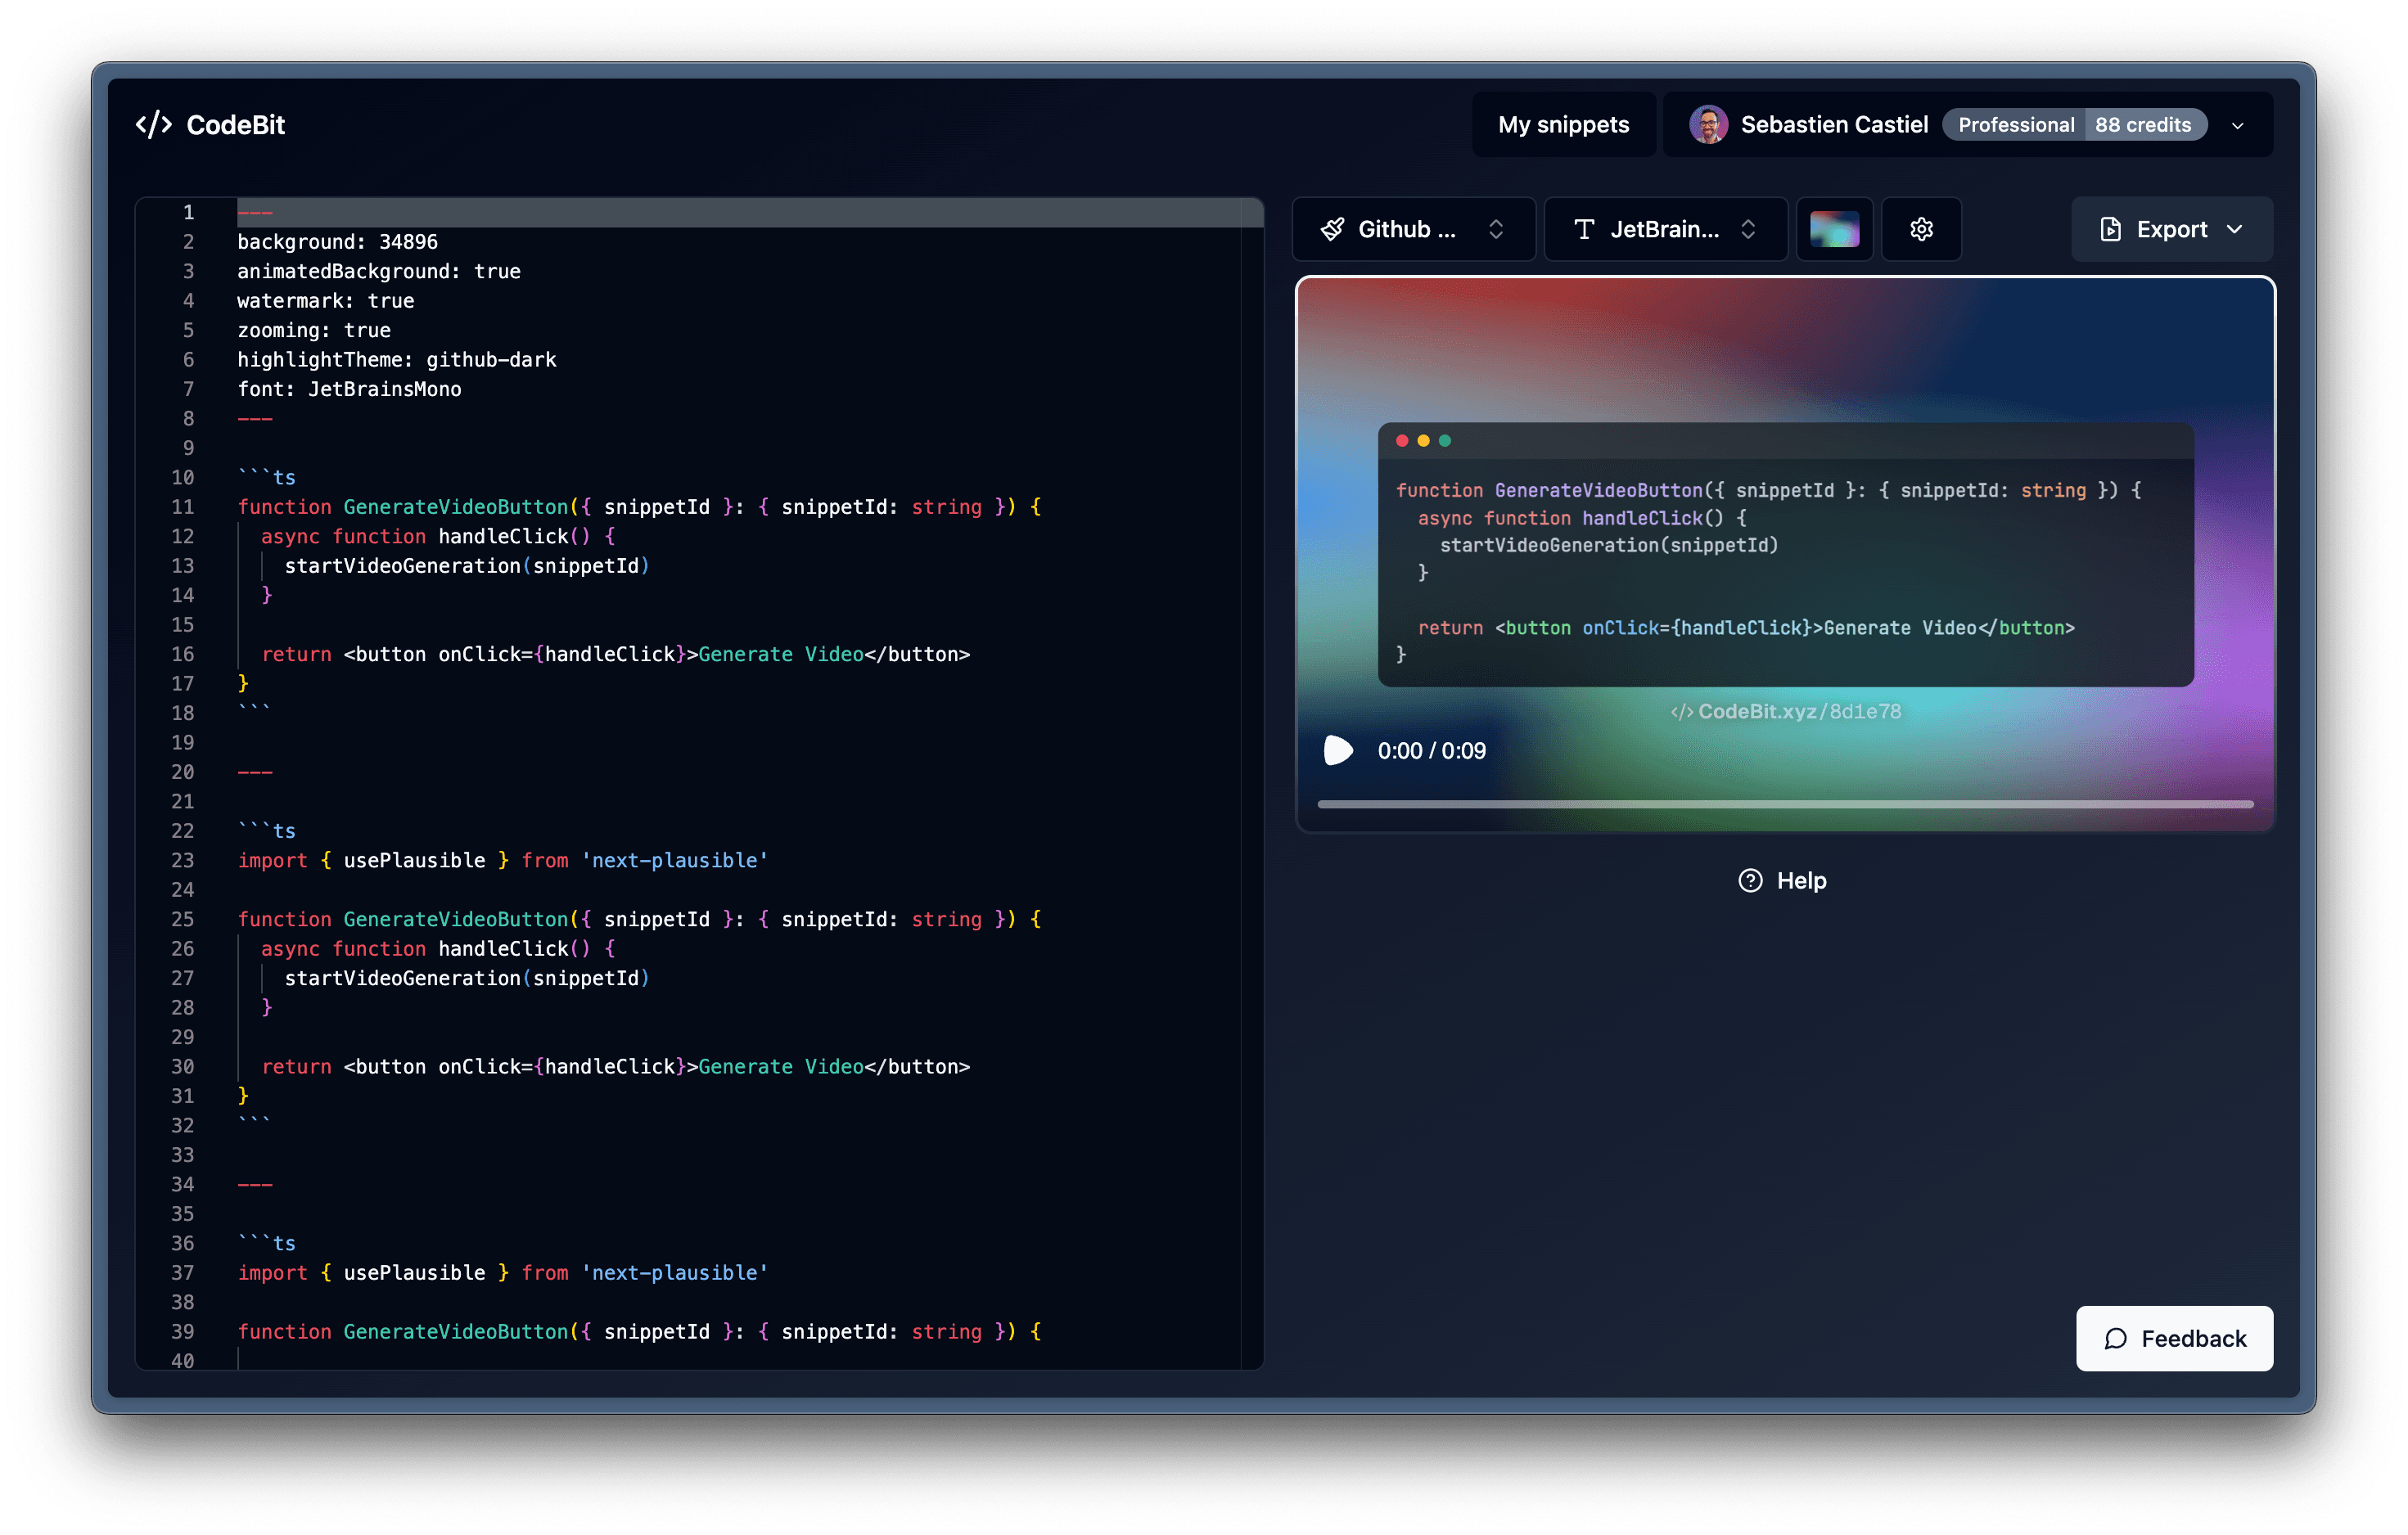Screen dimensions: 2408x1535
Task: Open the JetBrains font dropdown
Action: point(1665,229)
